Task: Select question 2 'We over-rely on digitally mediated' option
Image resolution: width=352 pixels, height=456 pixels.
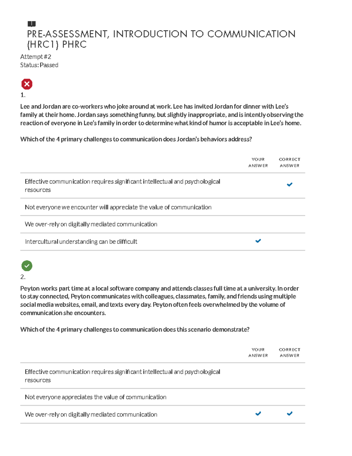Action: coord(91,415)
